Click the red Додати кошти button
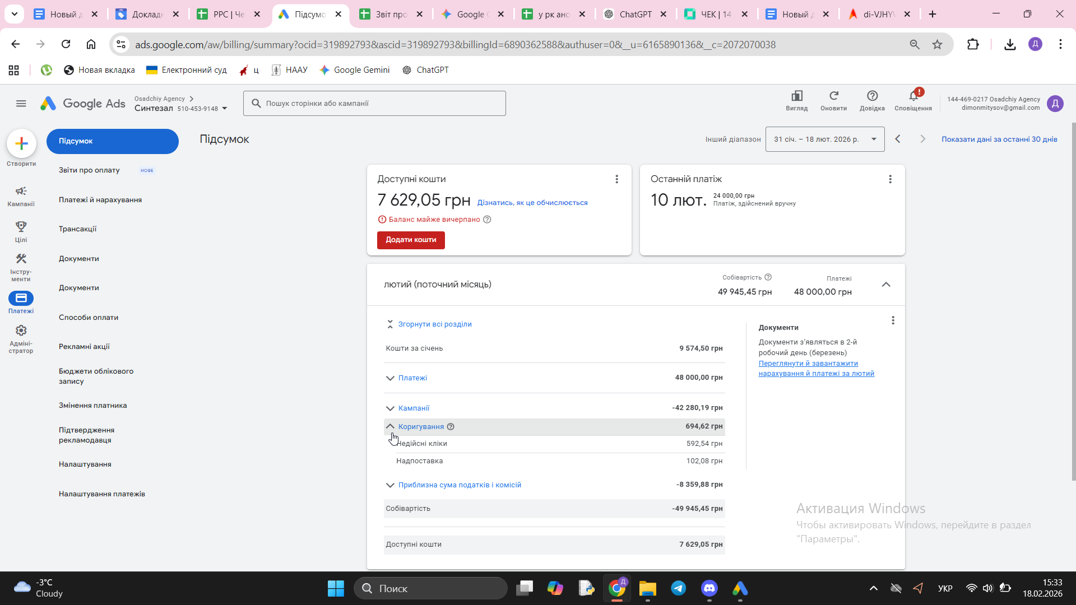This screenshot has width=1076, height=605. [410, 240]
